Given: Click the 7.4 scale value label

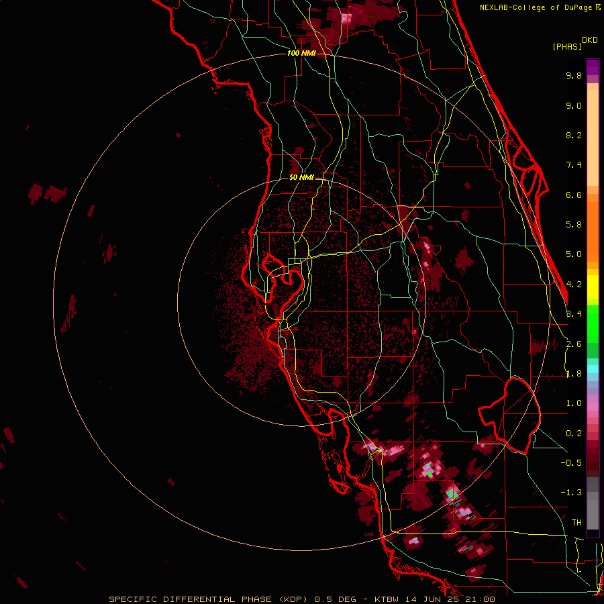Looking at the screenshot, I should (574, 165).
